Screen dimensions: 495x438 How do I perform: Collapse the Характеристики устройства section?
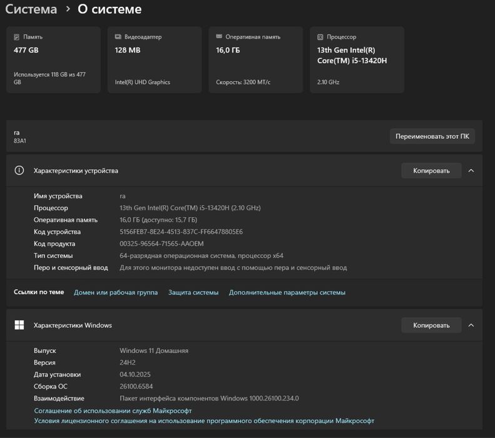point(471,171)
